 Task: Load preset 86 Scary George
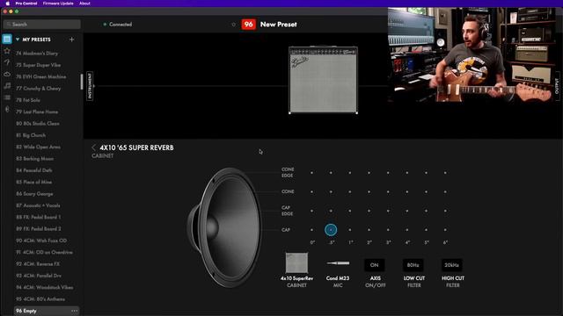click(34, 193)
